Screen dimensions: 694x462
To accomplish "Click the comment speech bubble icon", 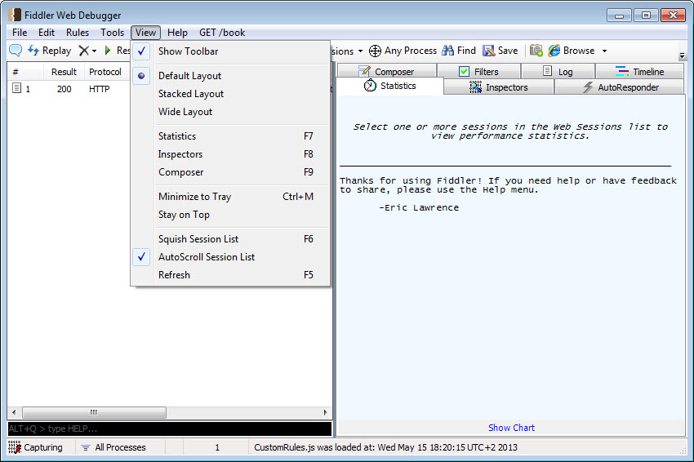I will 16,51.
